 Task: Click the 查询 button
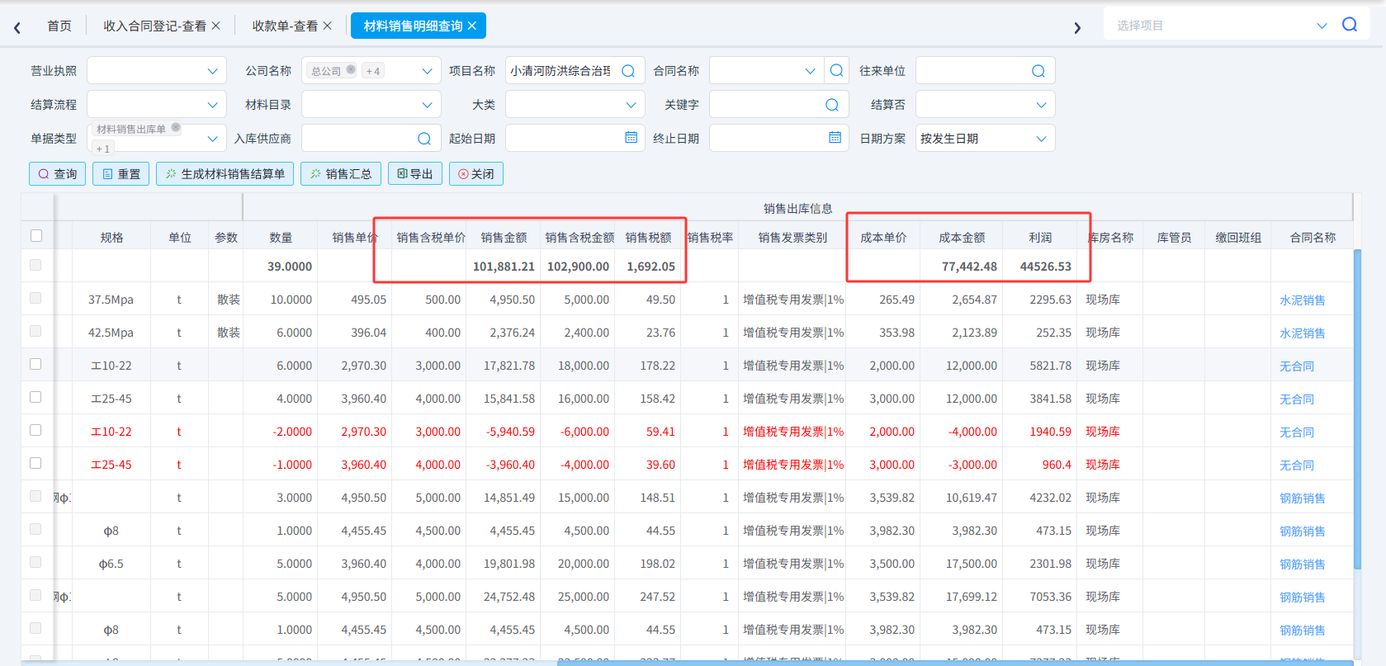coord(57,174)
